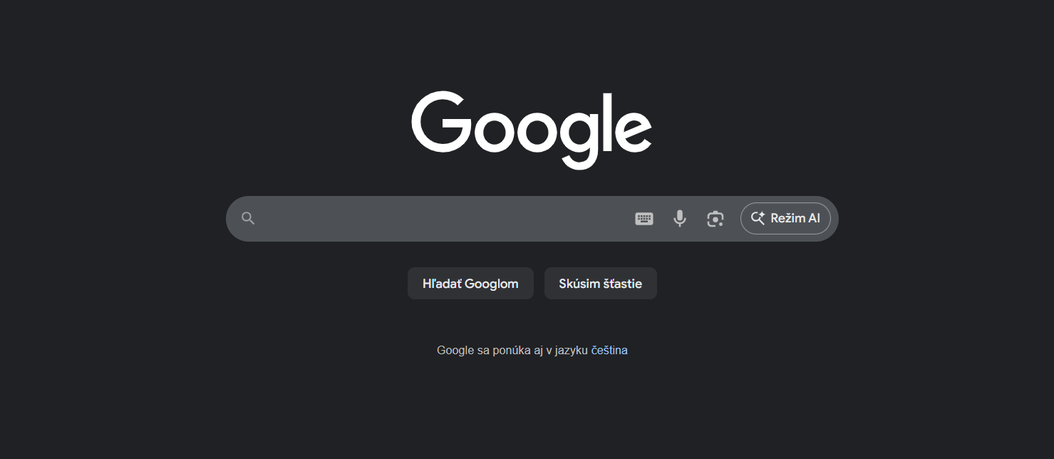Focus the Google search text field

click(x=442, y=219)
